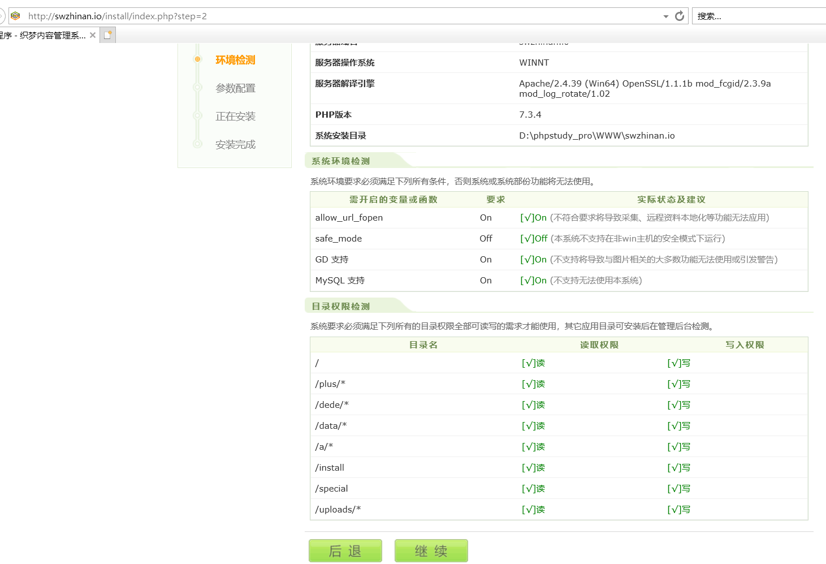Click the 后退 (back) button
The height and width of the screenshot is (564, 826).
coord(345,550)
